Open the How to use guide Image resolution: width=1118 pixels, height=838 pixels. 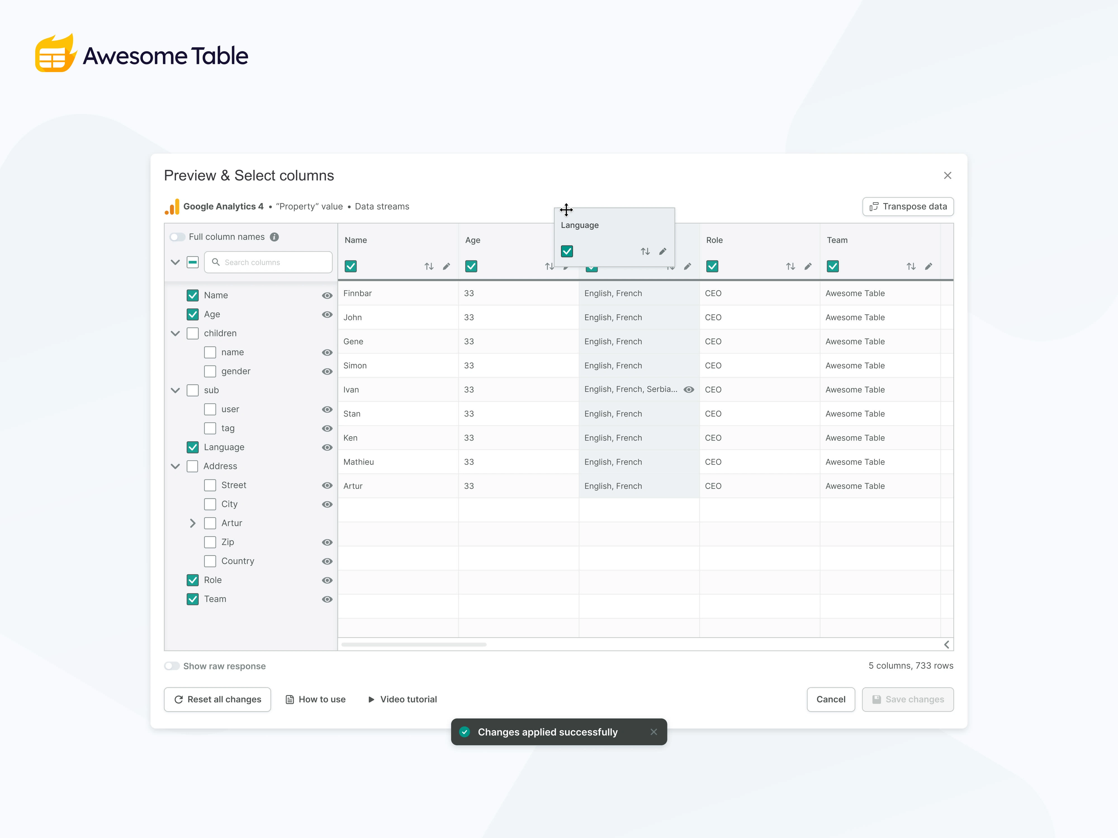coord(316,699)
